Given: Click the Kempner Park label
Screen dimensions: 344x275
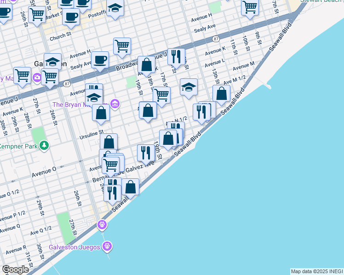Looking at the screenshot, I should 18,146.
